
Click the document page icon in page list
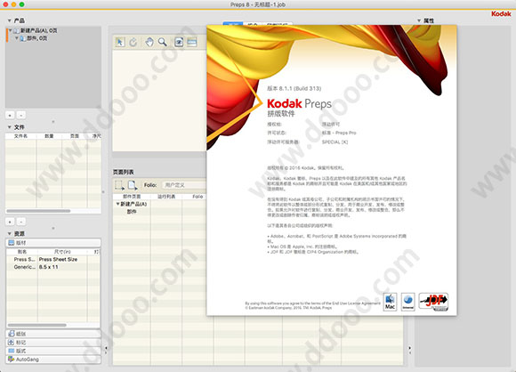133,185
